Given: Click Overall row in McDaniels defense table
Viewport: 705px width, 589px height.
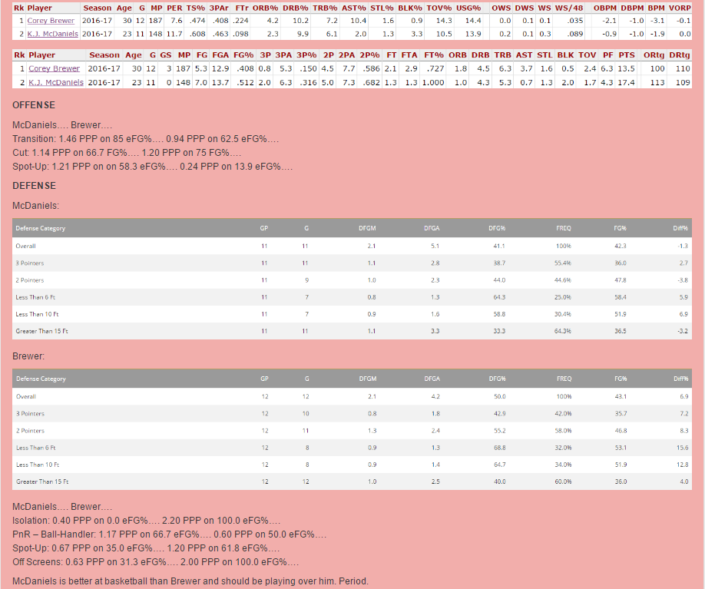Looking at the screenshot, I should click(352, 246).
